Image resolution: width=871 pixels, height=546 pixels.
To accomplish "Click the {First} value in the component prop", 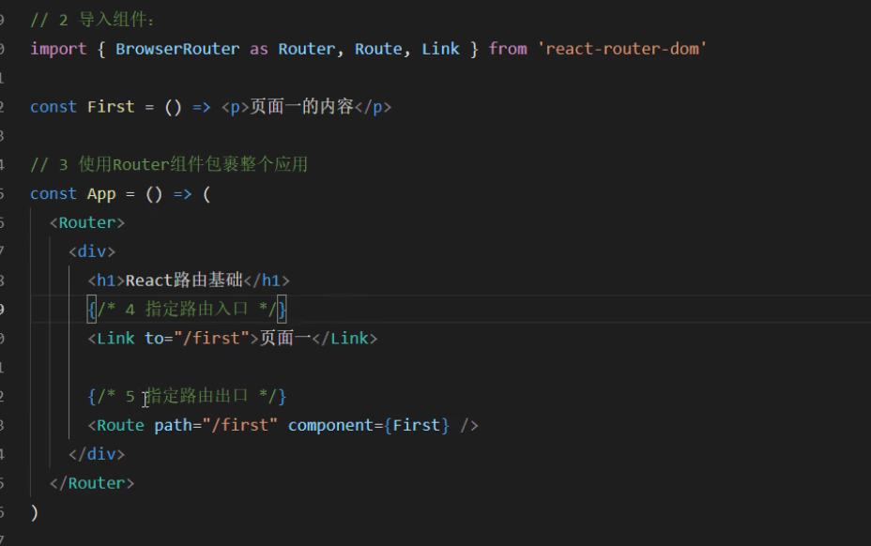I will click(x=417, y=425).
